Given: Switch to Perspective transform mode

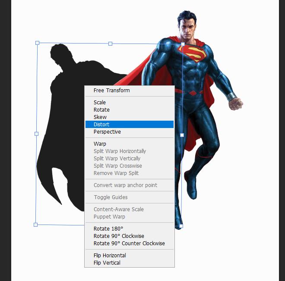Looking at the screenshot, I should (130, 132).
